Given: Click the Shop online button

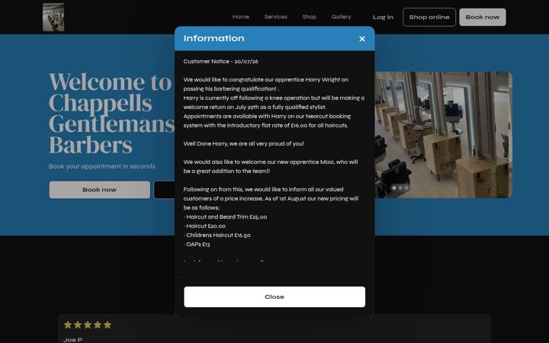Looking at the screenshot, I should pos(429,17).
